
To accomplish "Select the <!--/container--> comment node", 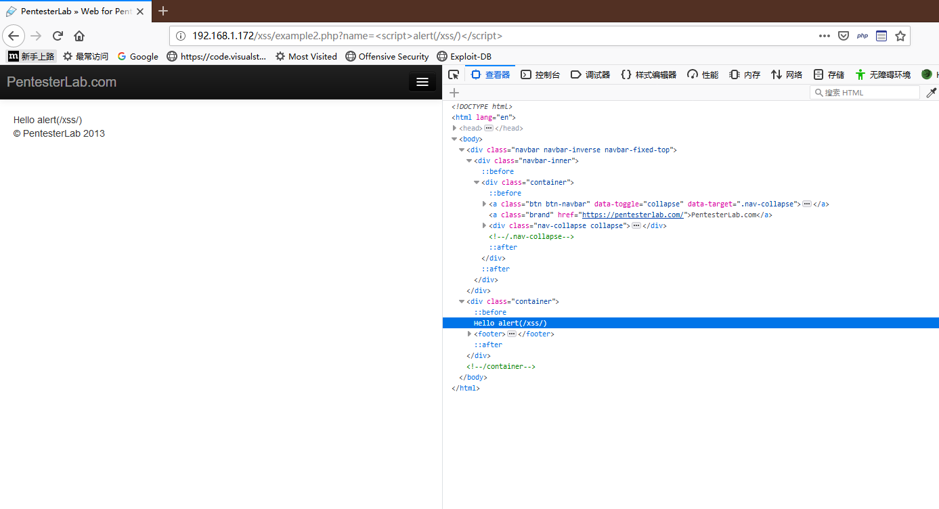I will 501,366.
